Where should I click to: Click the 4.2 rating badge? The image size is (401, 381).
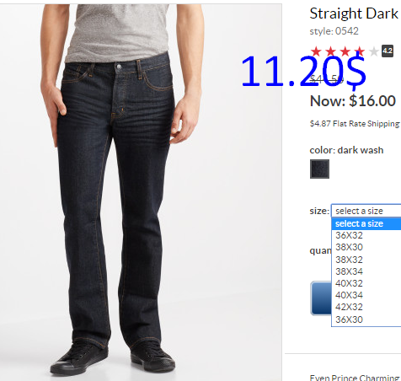click(x=388, y=51)
